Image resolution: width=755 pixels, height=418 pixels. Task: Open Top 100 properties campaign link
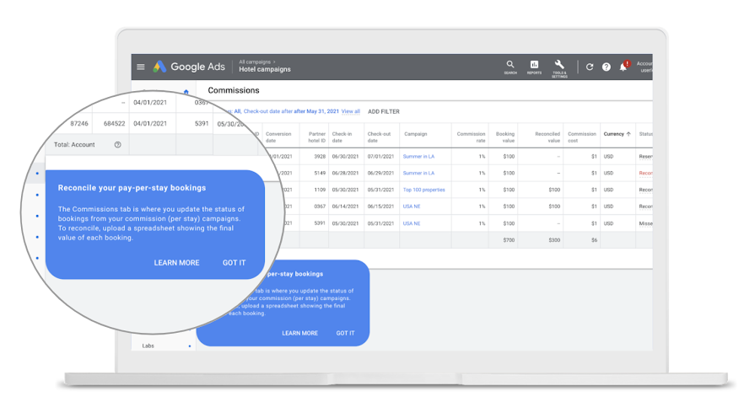tap(423, 190)
